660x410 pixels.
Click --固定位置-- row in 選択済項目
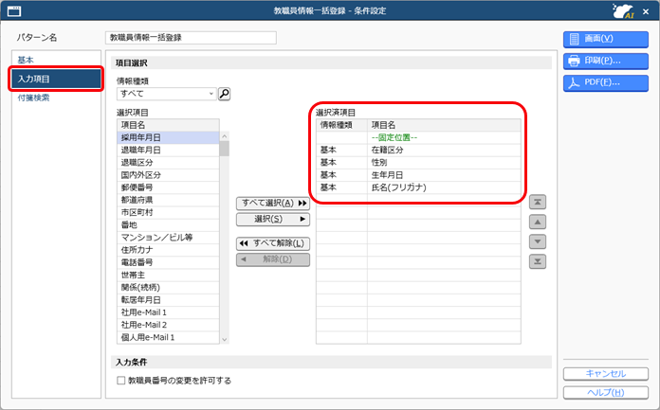(x=418, y=137)
